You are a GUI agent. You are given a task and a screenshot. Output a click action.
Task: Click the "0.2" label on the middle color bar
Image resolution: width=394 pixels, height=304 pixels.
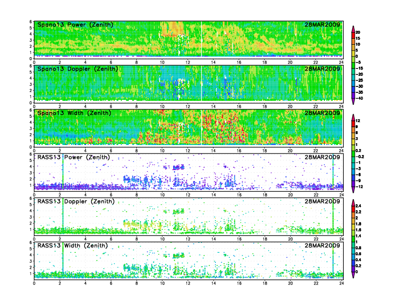pyautogui.click(x=359, y=151)
